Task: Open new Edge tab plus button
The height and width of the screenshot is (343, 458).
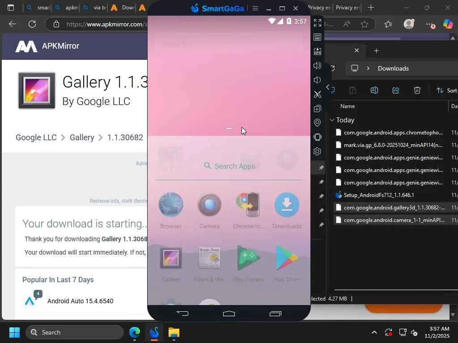Action: (x=371, y=8)
